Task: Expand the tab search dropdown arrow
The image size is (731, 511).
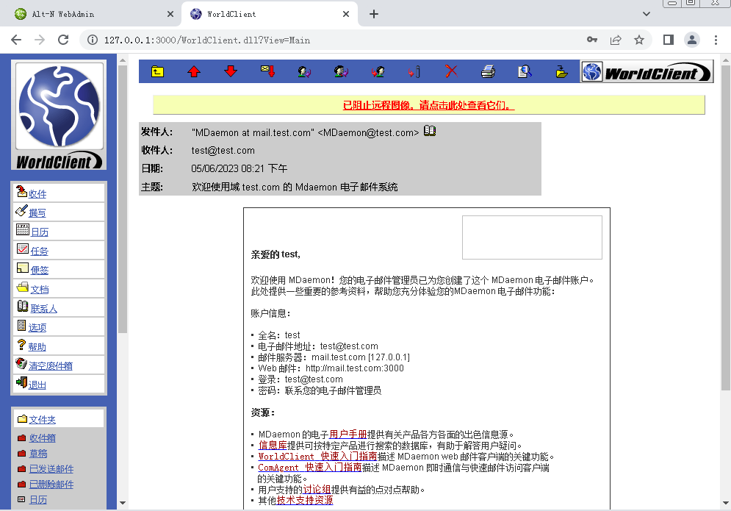Action: [x=647, y=14]
